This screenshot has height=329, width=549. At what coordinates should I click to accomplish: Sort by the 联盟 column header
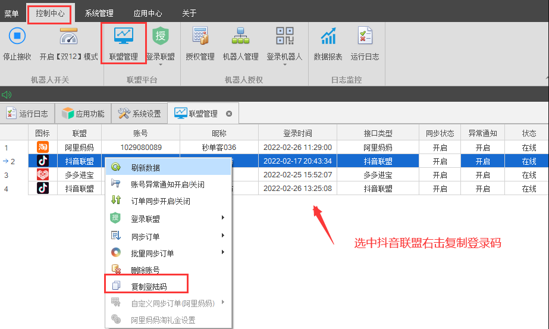(80, 133)
